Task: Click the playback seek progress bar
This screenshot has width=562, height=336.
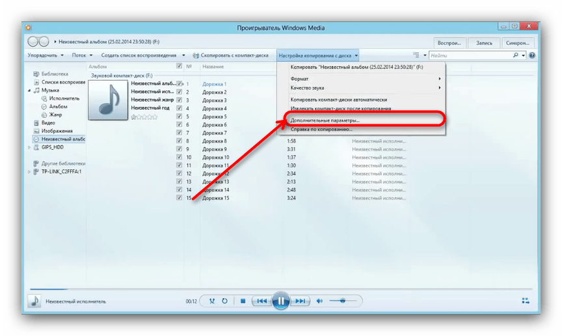Action: click(x=280, y=289)
